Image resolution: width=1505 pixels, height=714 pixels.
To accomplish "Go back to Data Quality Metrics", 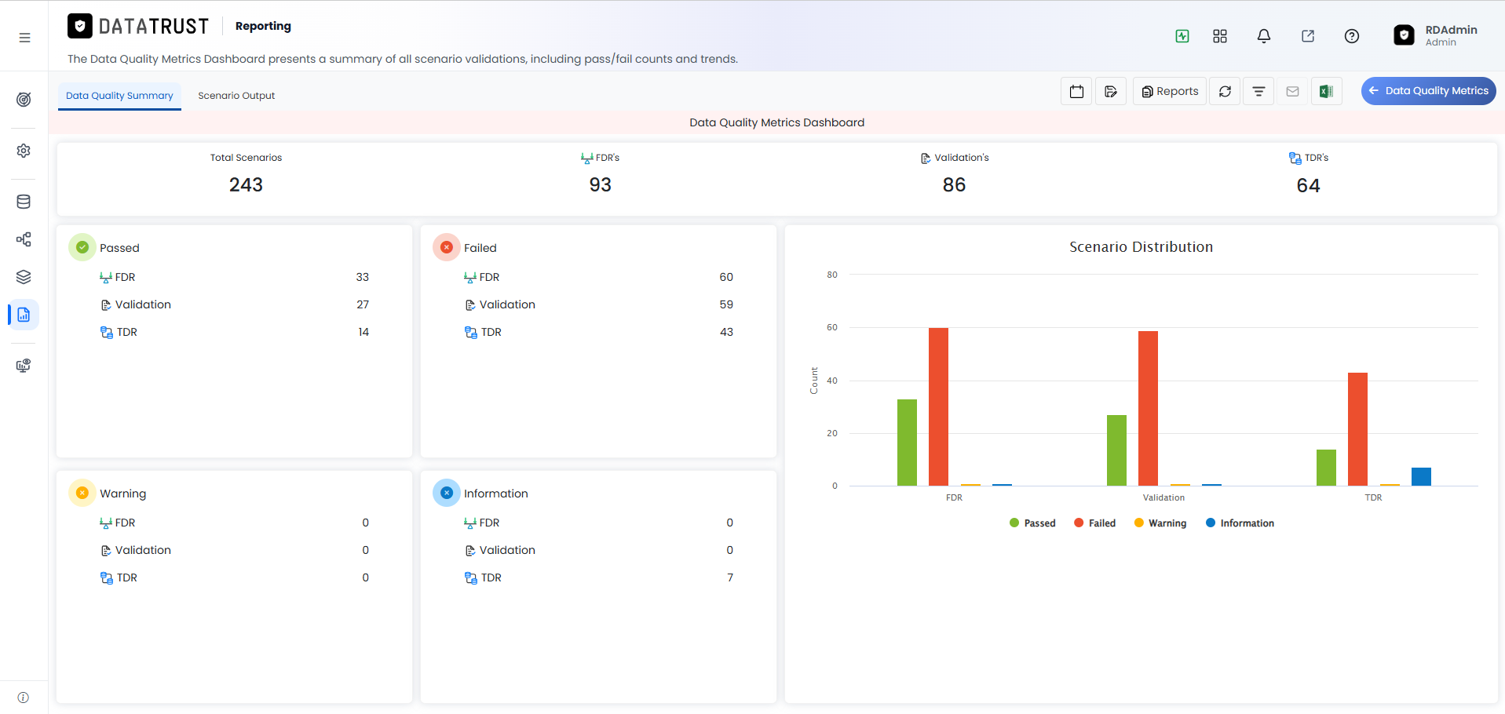I will pyautogui.click(x=1428, y=91).
